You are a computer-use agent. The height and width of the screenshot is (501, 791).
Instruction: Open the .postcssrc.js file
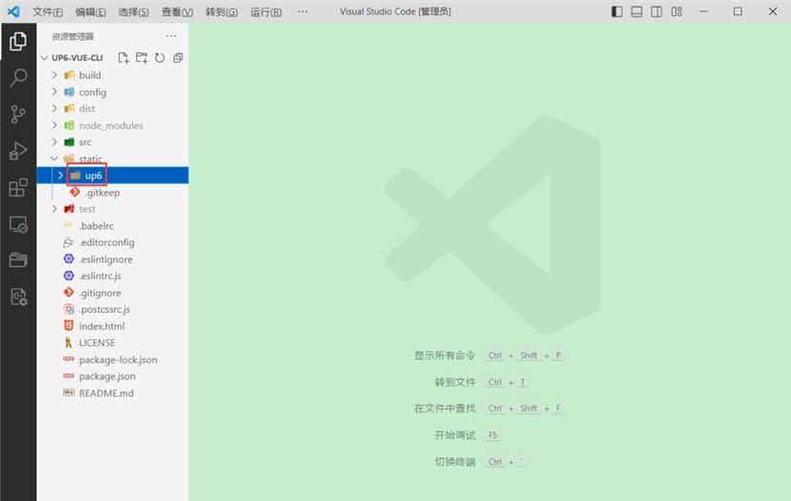(105, 309)
